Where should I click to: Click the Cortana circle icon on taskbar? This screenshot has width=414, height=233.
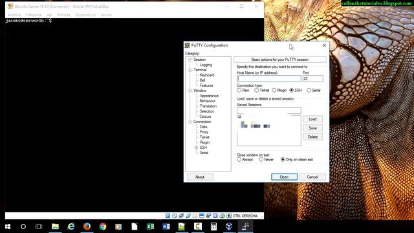point(23,227)
